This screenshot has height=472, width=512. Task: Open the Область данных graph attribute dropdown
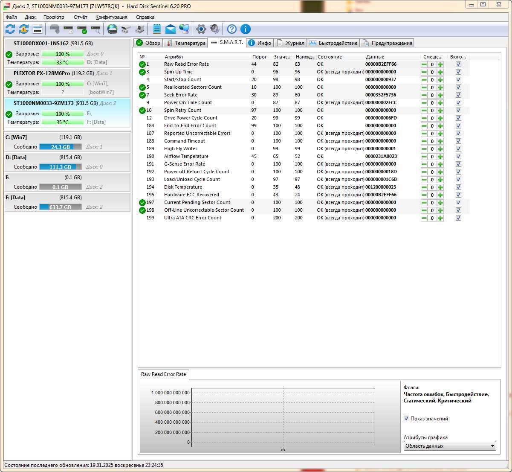[x=450, y=446]
